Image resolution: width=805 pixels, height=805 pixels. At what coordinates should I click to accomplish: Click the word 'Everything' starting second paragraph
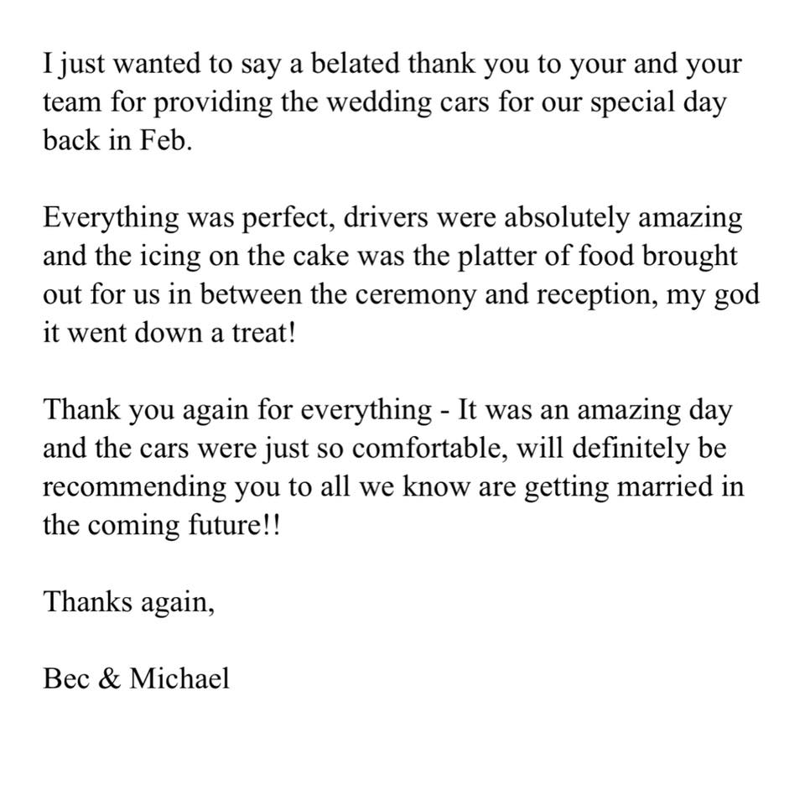111,219
